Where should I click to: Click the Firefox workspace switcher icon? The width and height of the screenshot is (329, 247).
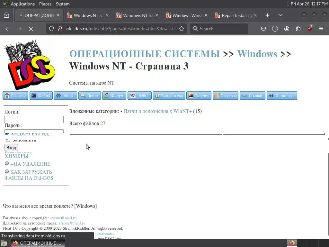tap(292, 243)
